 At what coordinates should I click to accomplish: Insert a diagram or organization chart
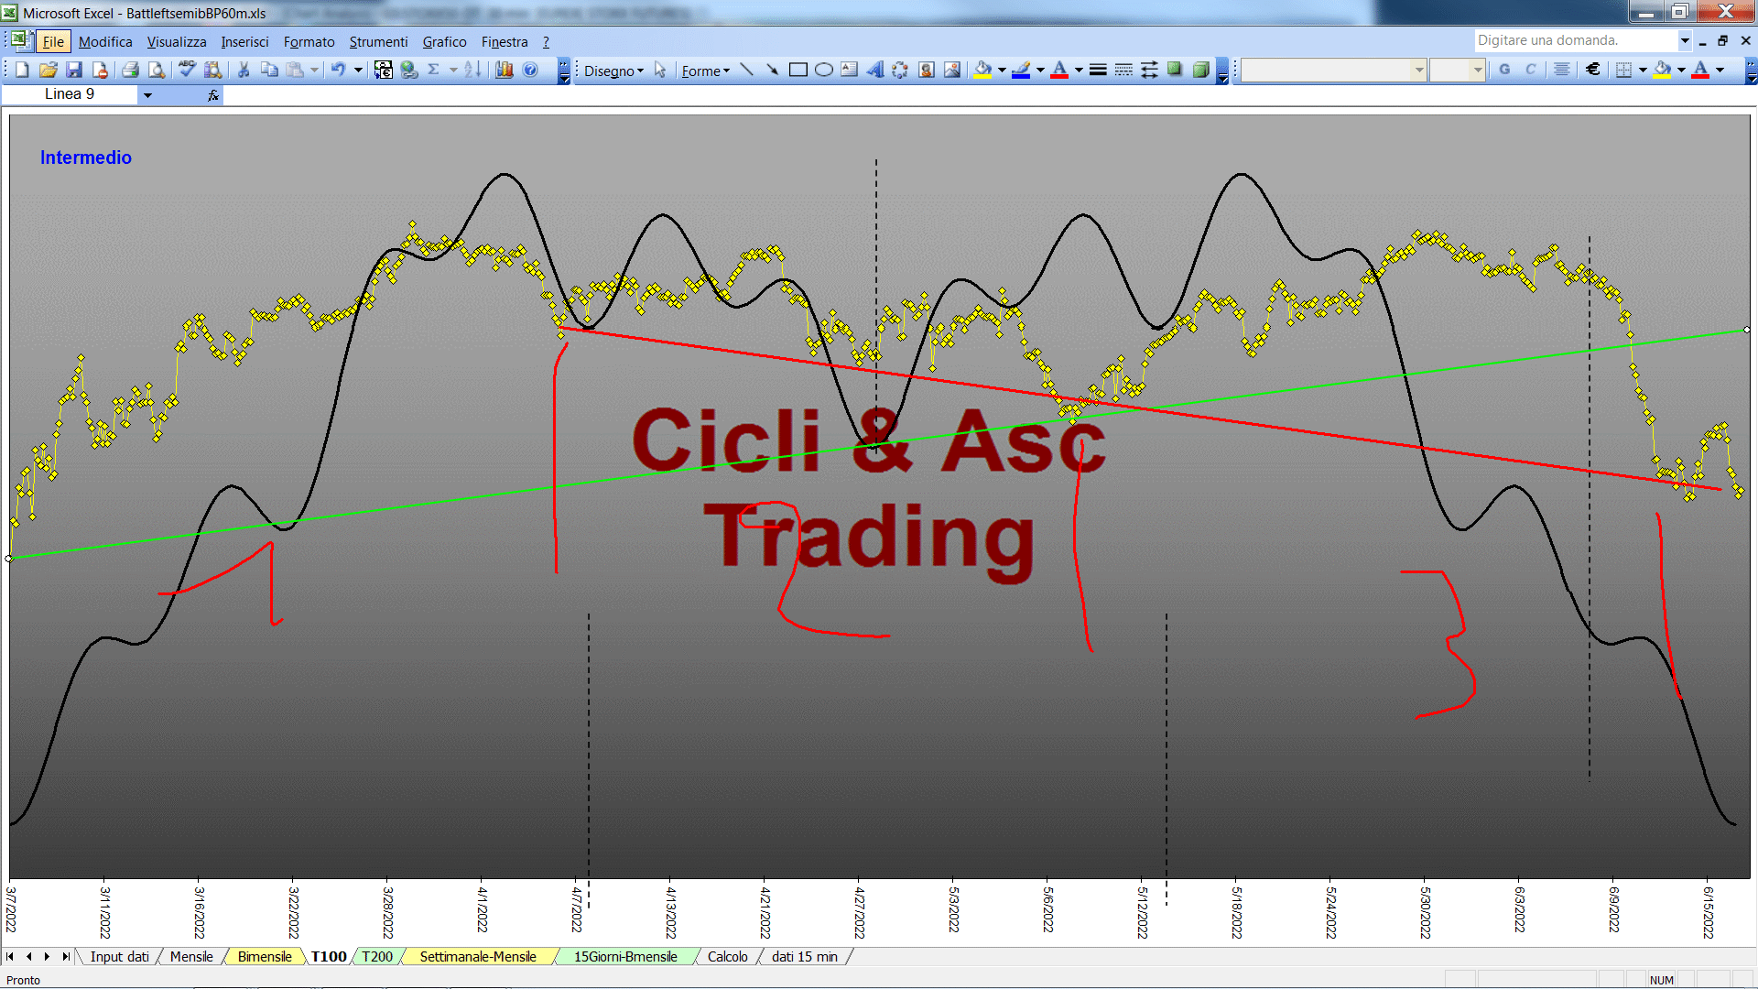tap(901, 70)
